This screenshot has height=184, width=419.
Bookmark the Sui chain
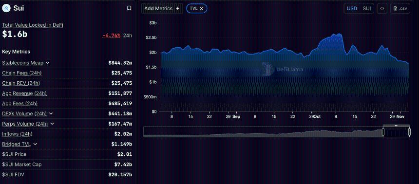129,8
